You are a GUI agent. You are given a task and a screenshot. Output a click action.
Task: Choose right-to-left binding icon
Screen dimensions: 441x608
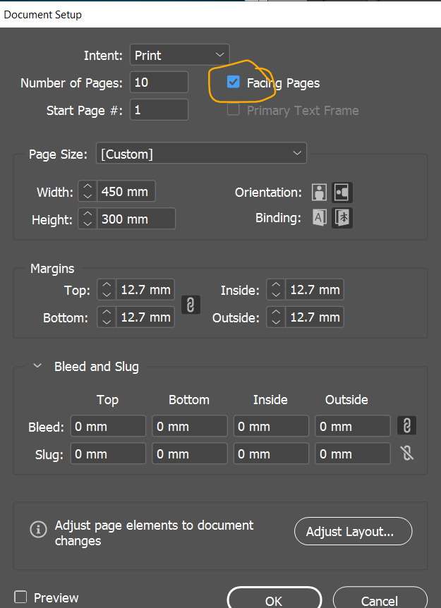pos(342,217)
